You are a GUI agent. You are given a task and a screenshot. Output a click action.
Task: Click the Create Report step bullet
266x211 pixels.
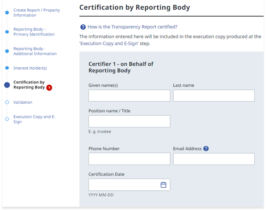7,12
